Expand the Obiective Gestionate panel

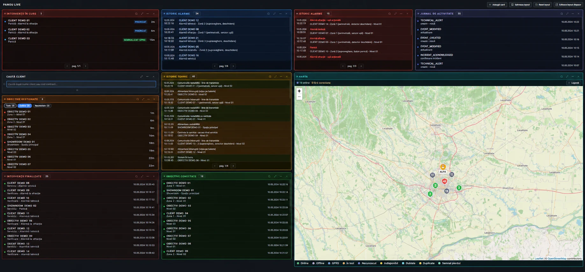pyautogui.click(x=143, y=99)
